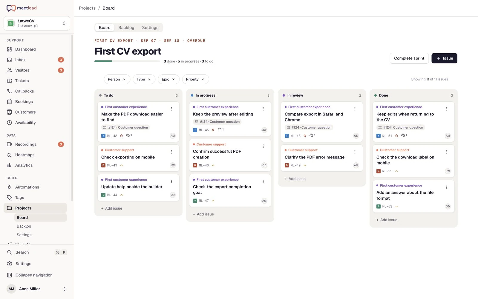478x299 pixels.
Task: Select the Callbacks phone icon
Action: point(10,91)
